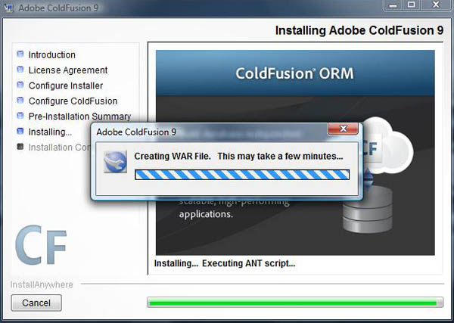Close the Creating WAR File dialog
This screenshot has width=454, height=323.
(343, 129)
